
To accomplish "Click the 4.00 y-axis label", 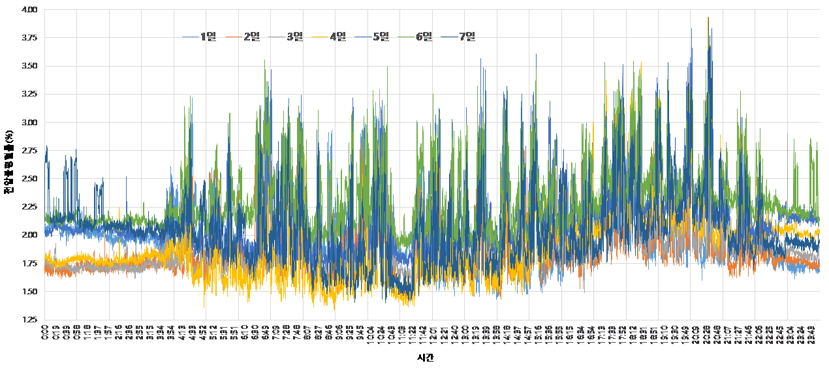I will [28, 10].
